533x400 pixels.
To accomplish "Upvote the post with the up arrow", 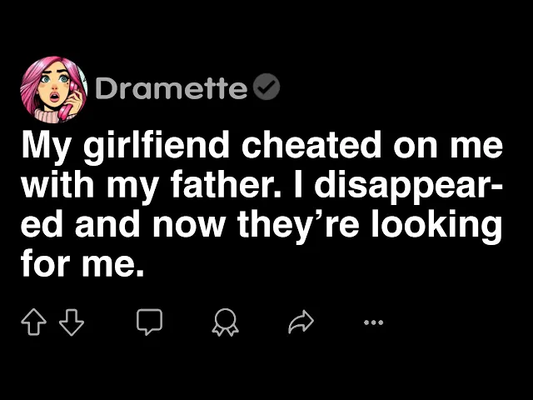I will [x=33, y=322].
